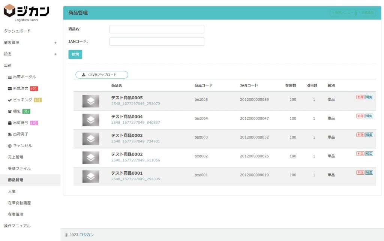
Task: Open 出荷待ち via its package icon
Action: (x=10, y=123)
